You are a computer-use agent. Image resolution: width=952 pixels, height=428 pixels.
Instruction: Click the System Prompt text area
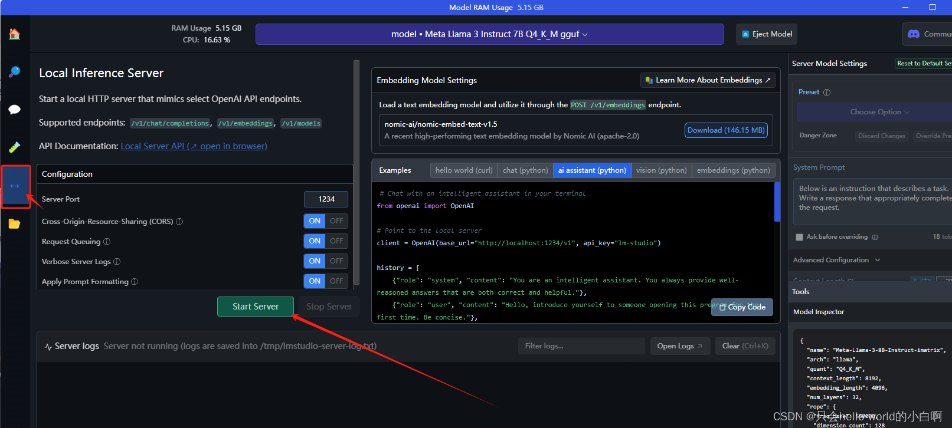coord(874,202)
